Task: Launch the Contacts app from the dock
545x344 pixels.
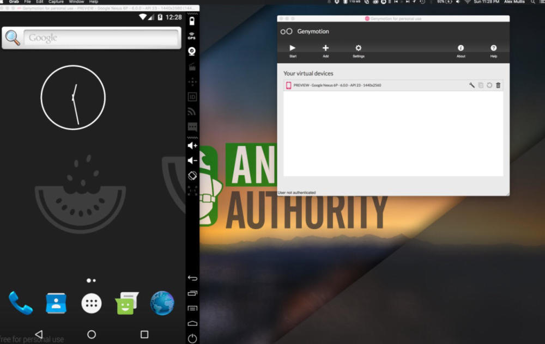Action: click(56, 303)
